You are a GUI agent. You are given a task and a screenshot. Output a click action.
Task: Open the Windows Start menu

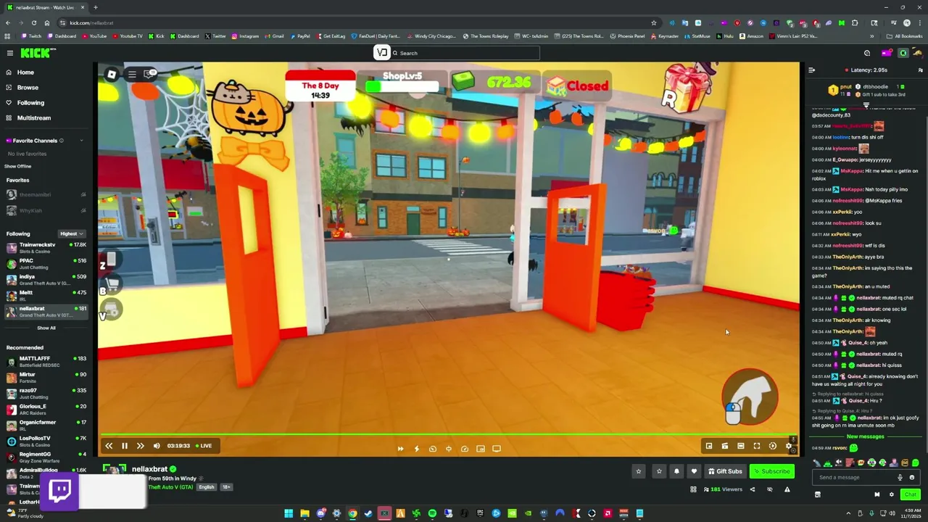click(x=289, y=514)
